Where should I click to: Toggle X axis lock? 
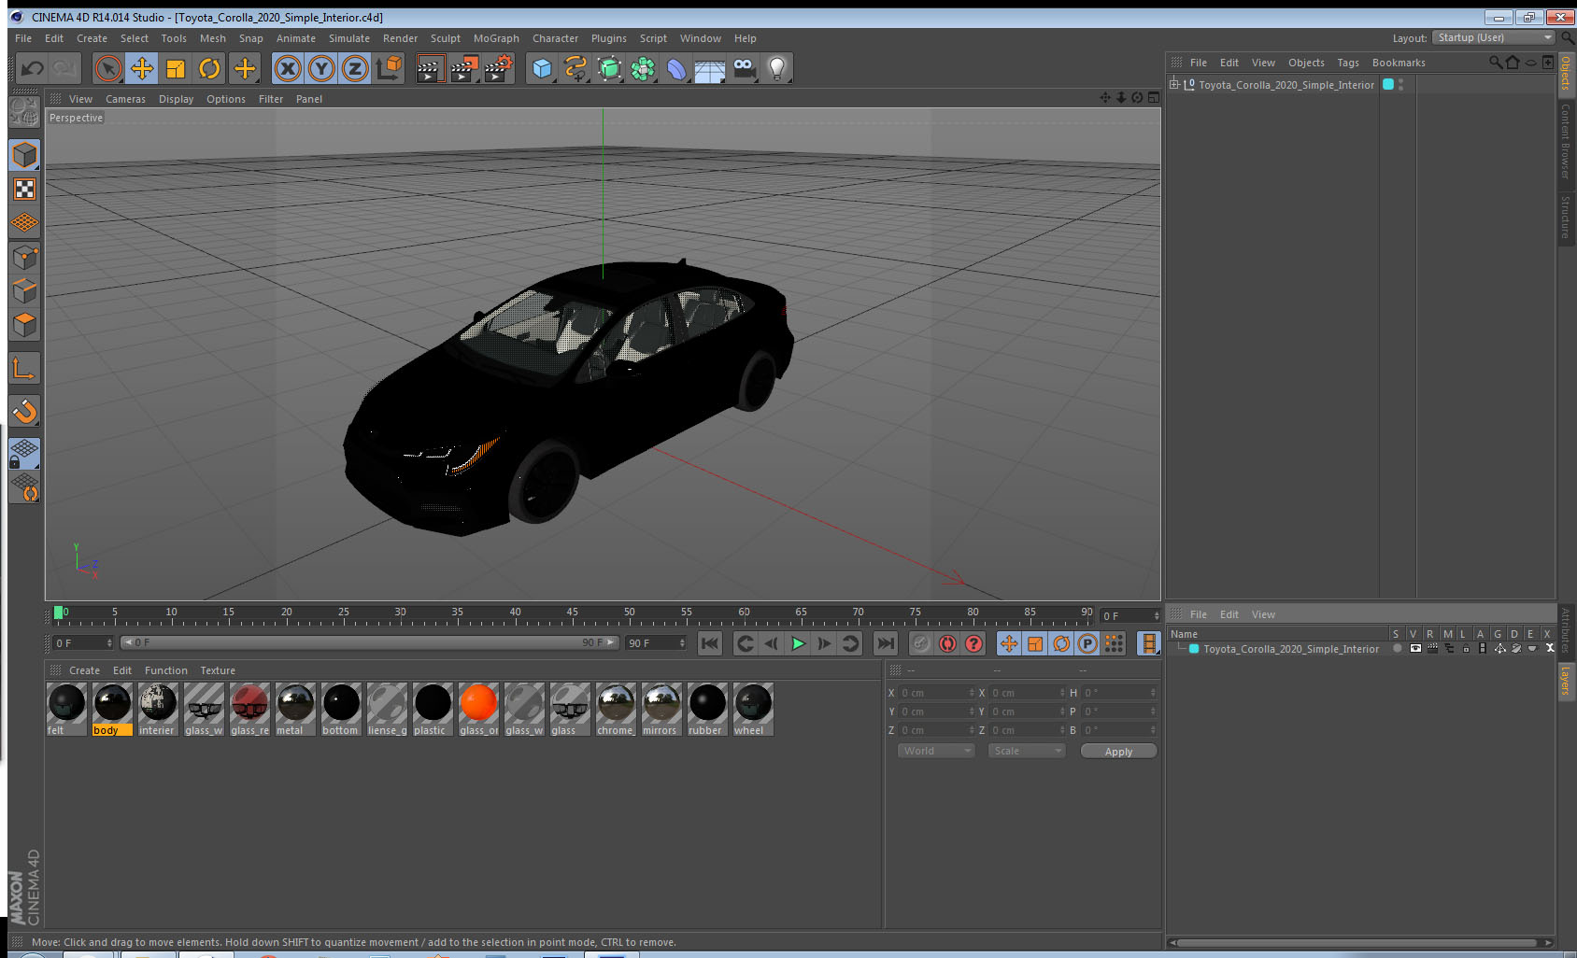[288, 68]
